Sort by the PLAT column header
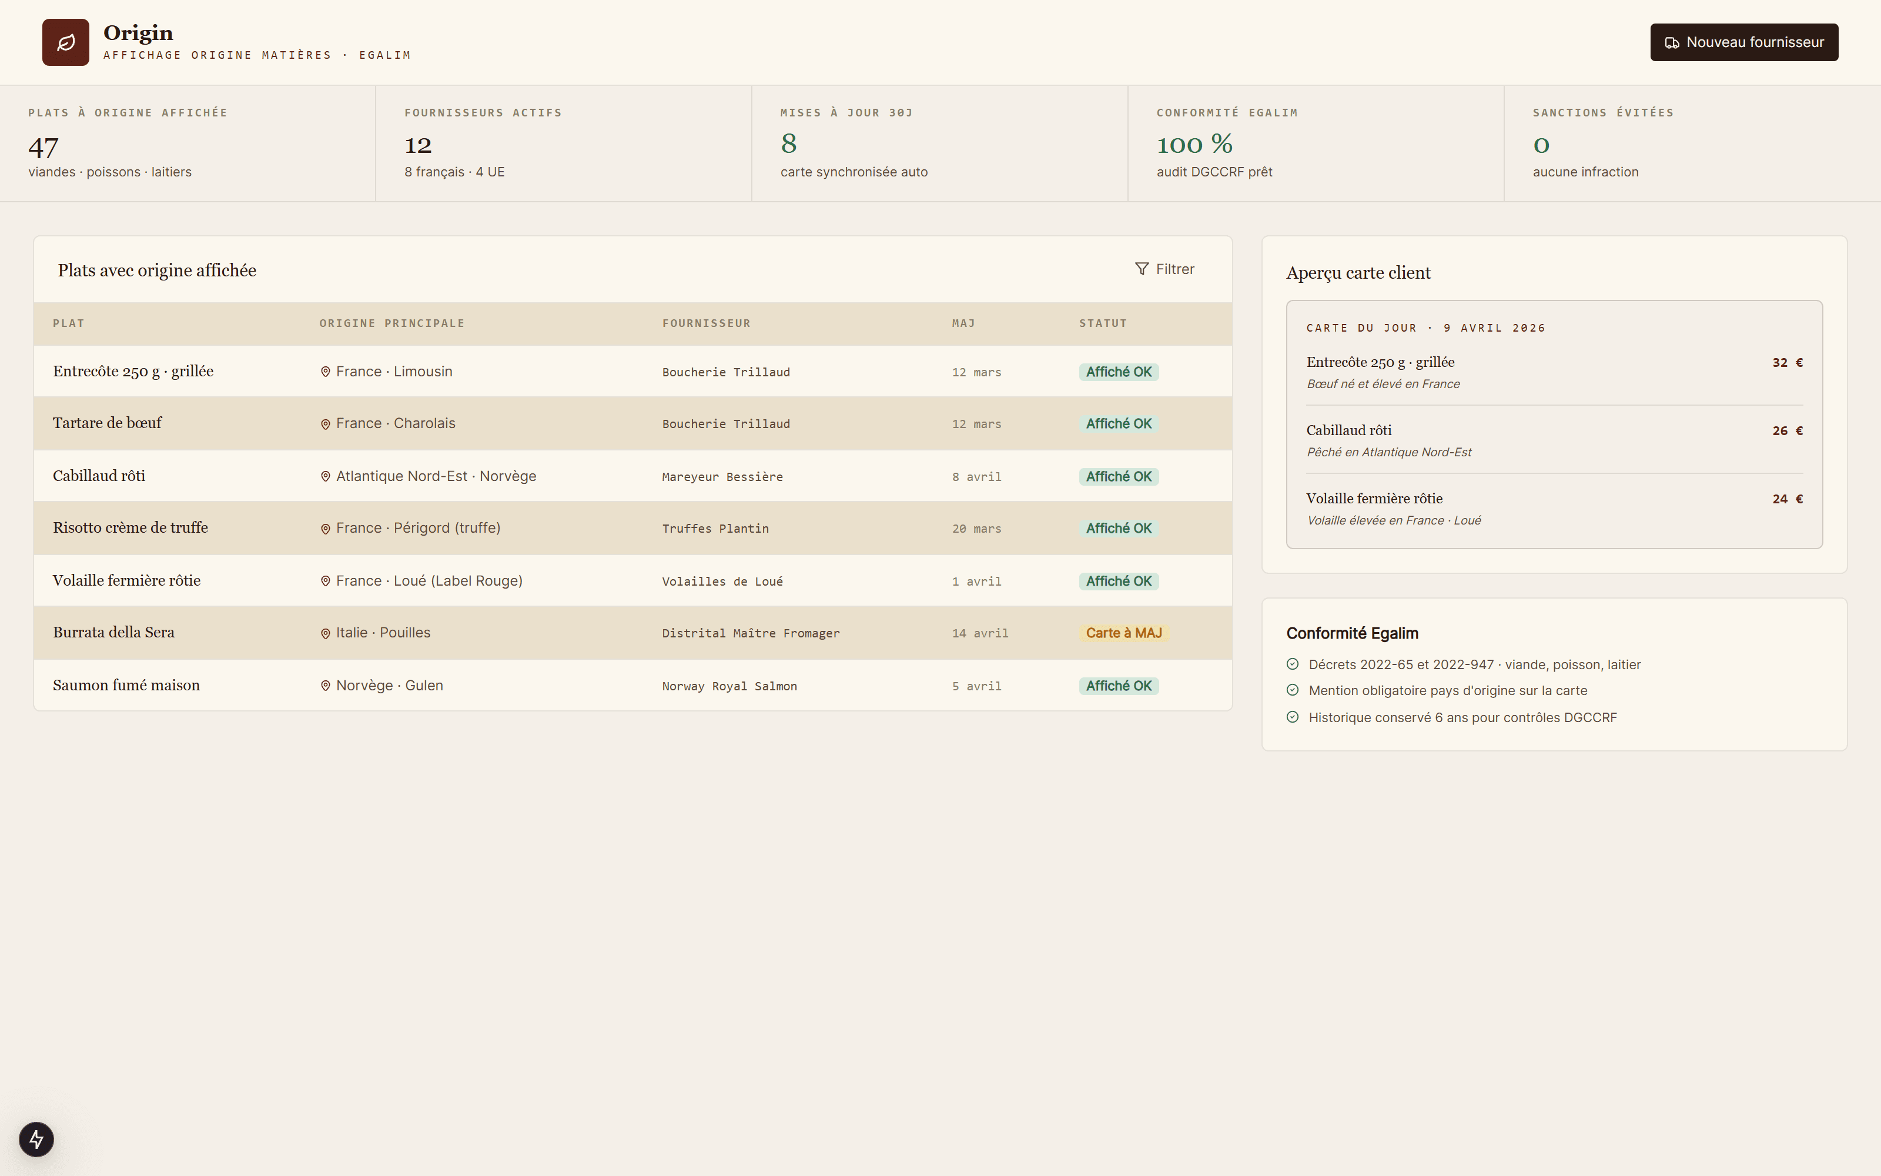The width and height of the screenshot is (1881, 1176). tap(68, 323)
